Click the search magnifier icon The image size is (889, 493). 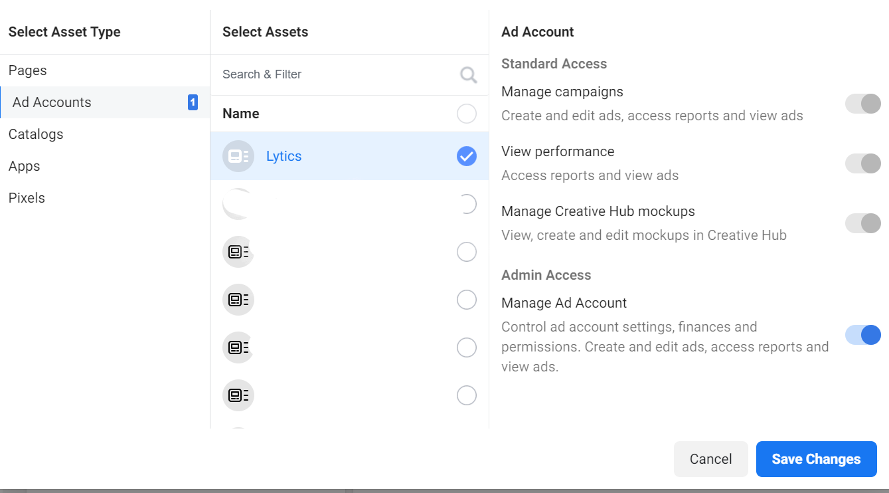coord(469,75)
